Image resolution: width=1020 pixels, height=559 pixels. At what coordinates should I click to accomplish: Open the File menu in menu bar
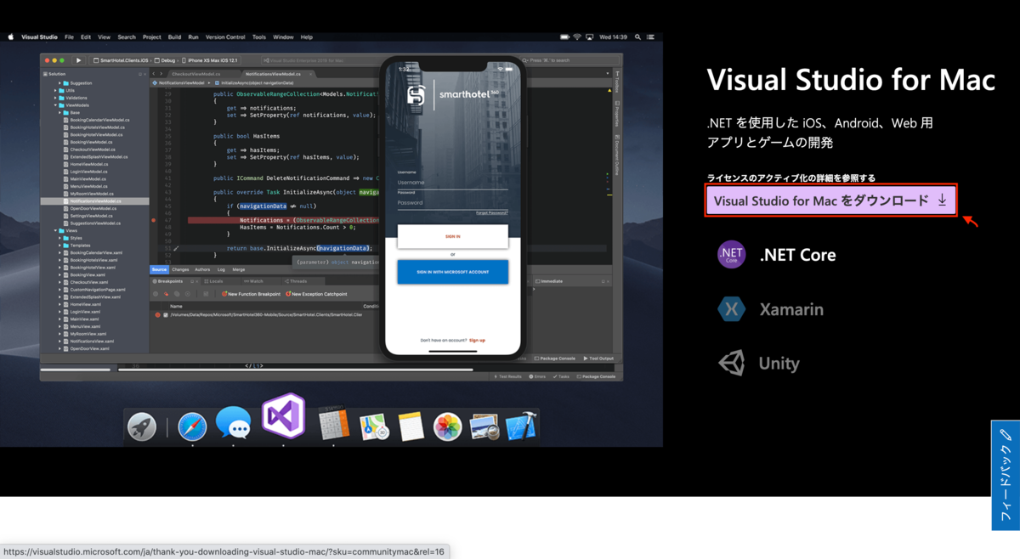click(69, 37)
